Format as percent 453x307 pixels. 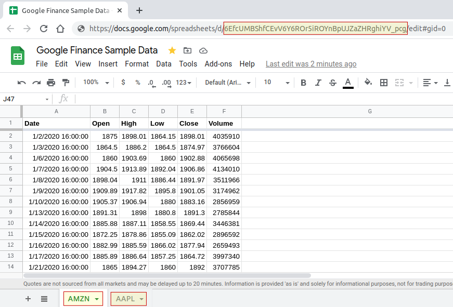138,83
